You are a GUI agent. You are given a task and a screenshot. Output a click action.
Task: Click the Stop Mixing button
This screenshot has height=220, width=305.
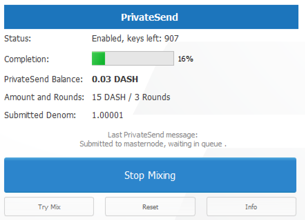tap(150, 175)
